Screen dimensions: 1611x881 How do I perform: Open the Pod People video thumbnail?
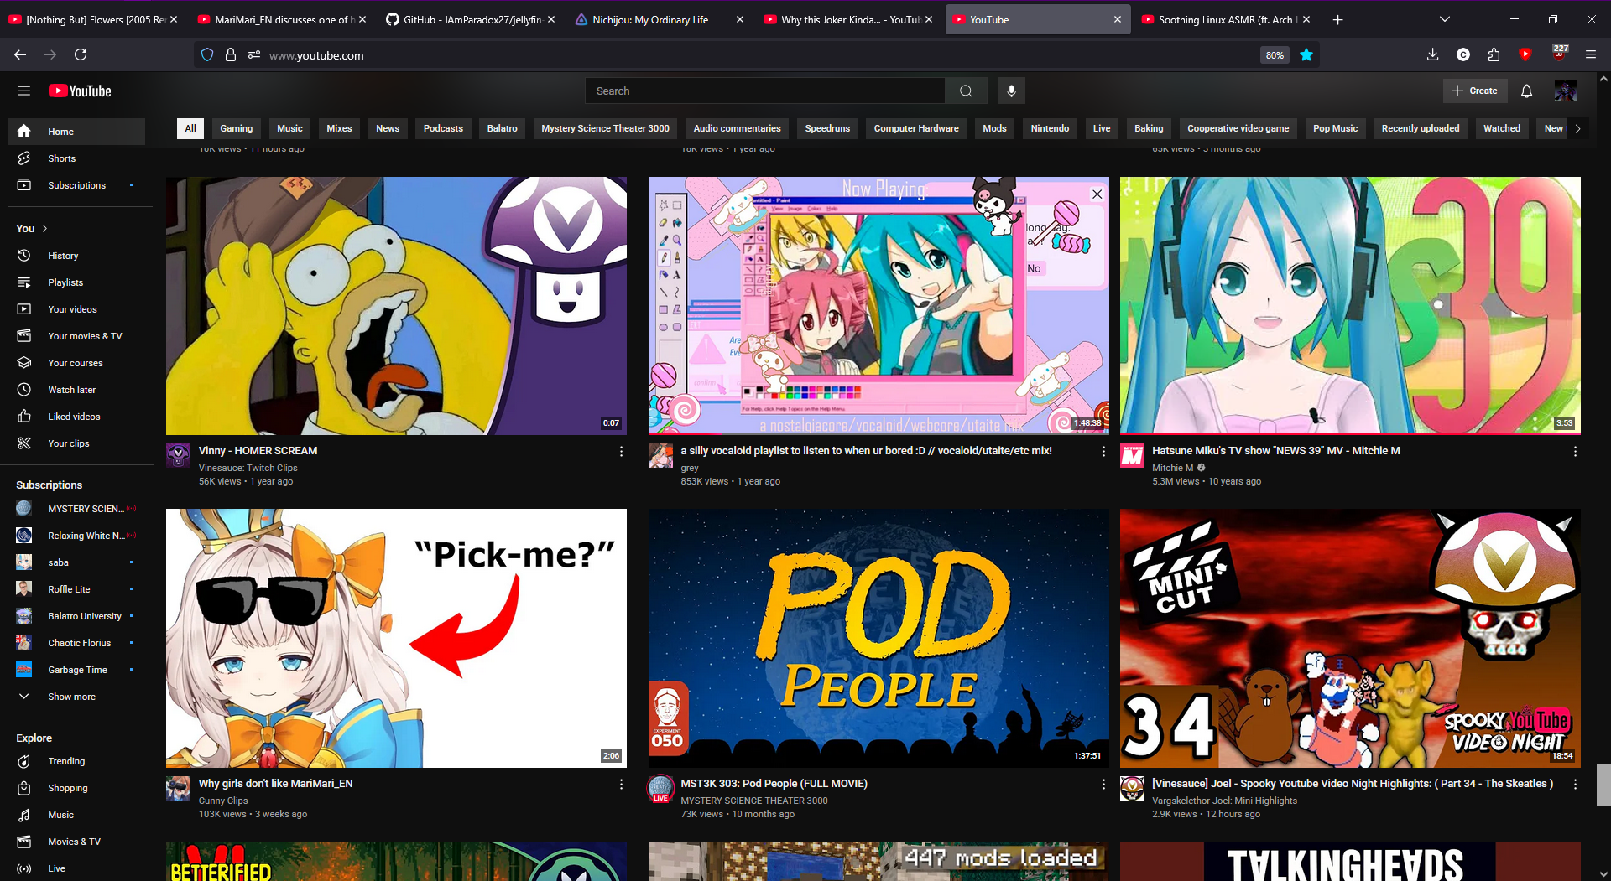(x=878, y=638)
